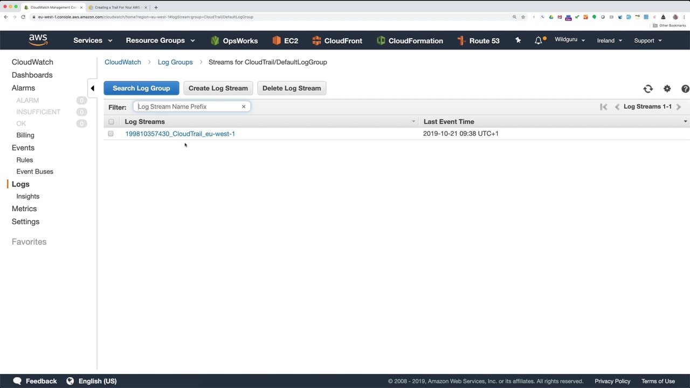690x388 pixels.
Task: Open the Support dropdown
Action: [x=648, y=40]
